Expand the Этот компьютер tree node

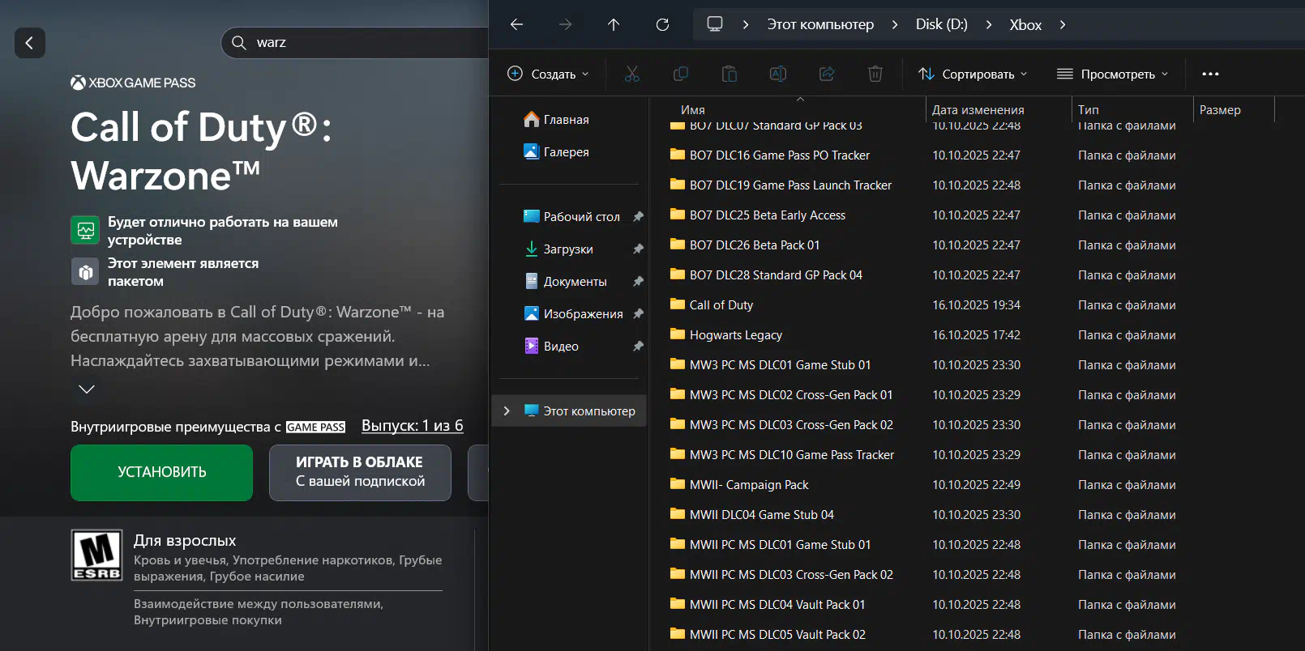pos(507,411)
